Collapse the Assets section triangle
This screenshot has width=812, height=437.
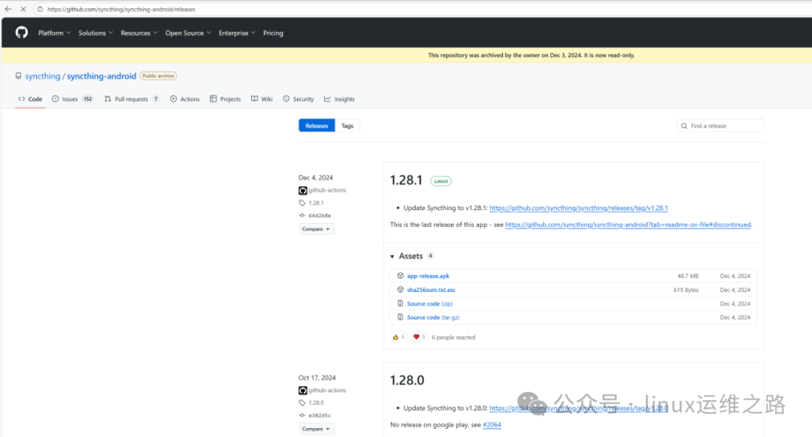(x=392, y=257)
